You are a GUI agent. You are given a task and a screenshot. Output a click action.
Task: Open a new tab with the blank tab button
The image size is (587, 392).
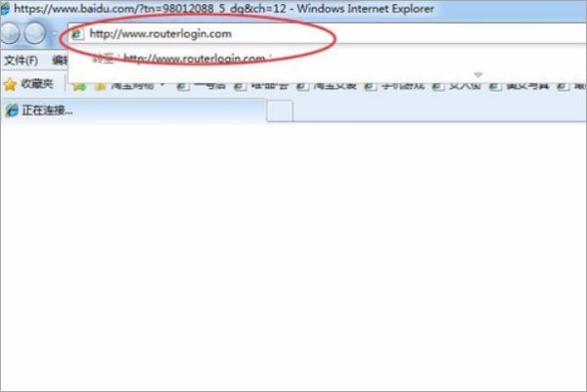tap(280, 111)
